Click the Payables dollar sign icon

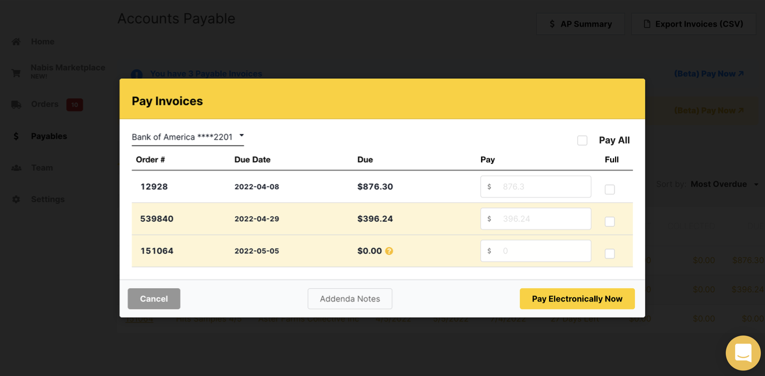(x=16, y=136)
